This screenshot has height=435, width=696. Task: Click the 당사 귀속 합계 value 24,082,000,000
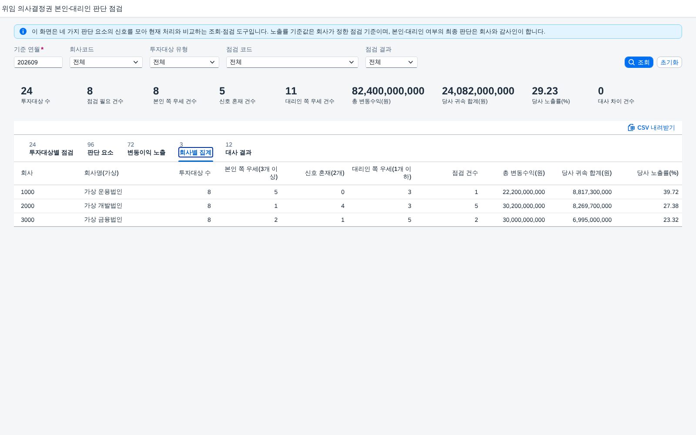tap(478, 91)
